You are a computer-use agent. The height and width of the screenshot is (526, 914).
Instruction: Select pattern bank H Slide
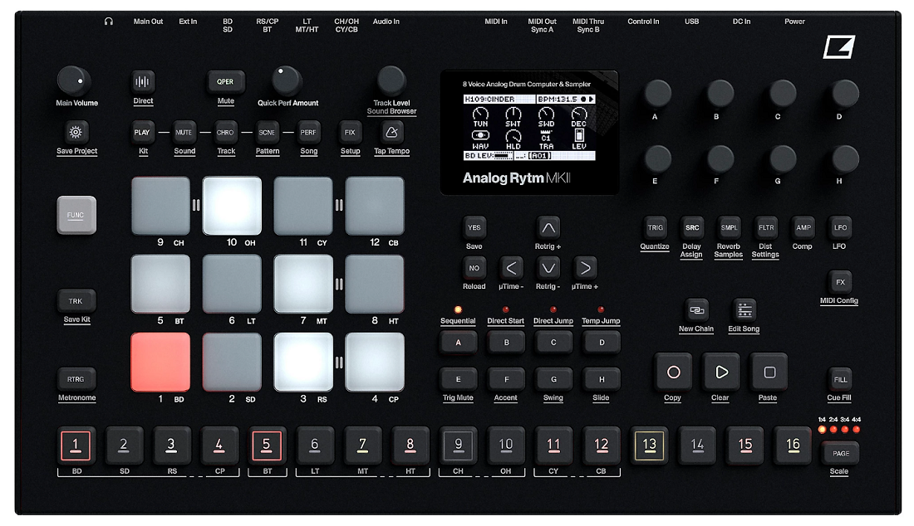602,379
